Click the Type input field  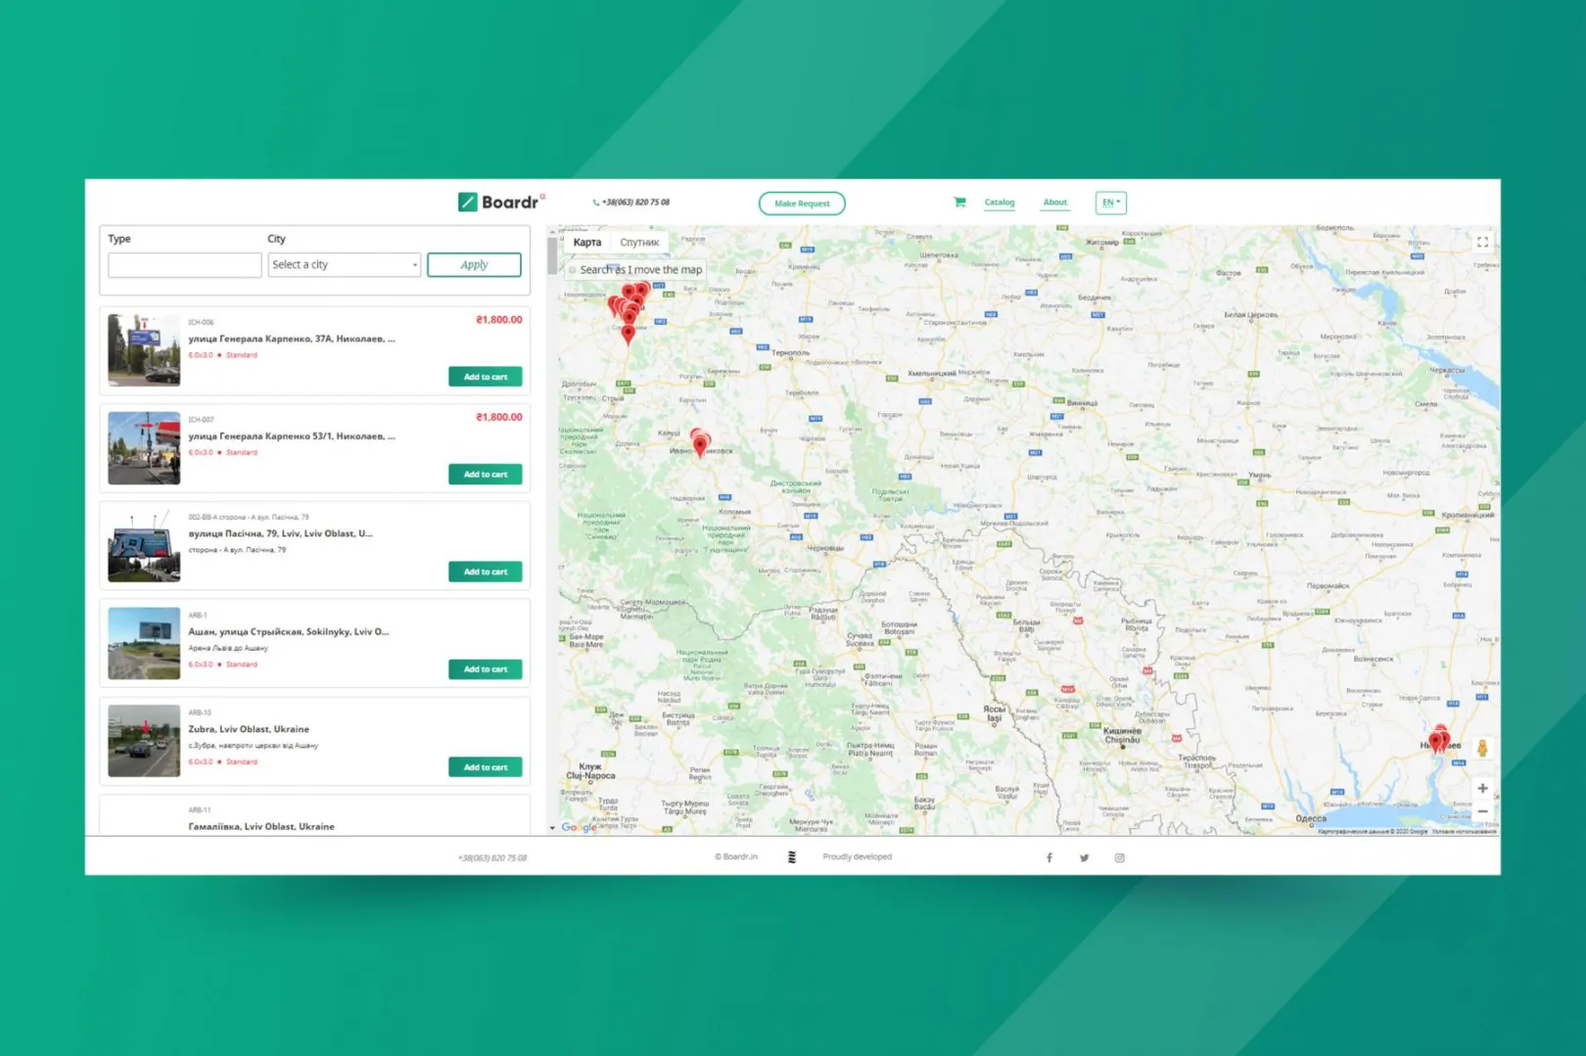(x=184, y=264)
